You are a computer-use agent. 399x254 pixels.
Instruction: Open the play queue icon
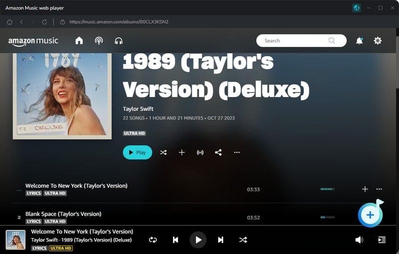click(x=382, y=240)
